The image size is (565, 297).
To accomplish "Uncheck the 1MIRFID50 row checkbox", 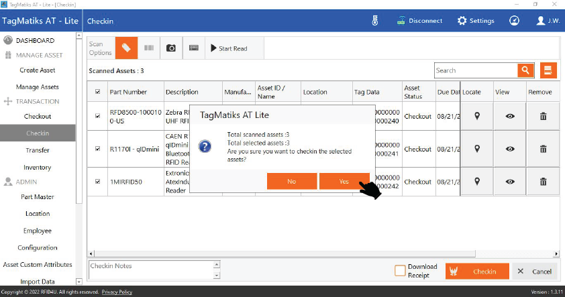I will point(98,182).
